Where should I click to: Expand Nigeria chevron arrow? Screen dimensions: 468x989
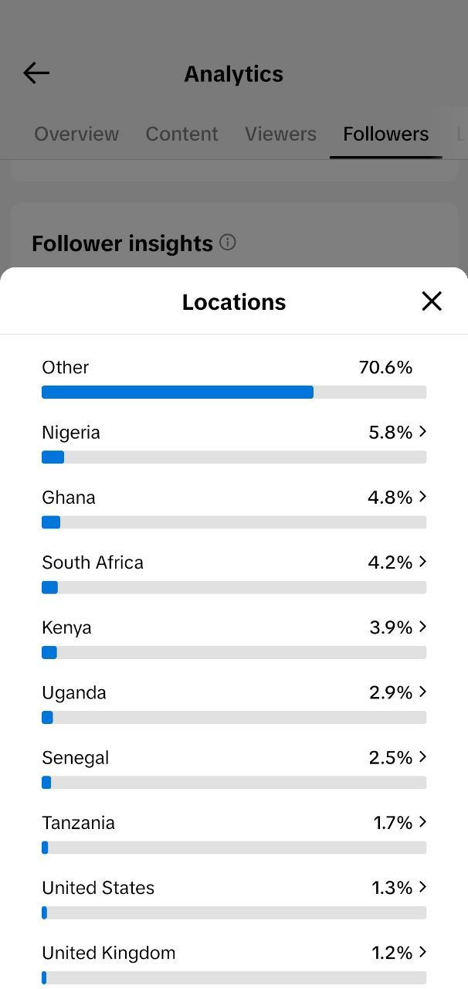[422, 432]
